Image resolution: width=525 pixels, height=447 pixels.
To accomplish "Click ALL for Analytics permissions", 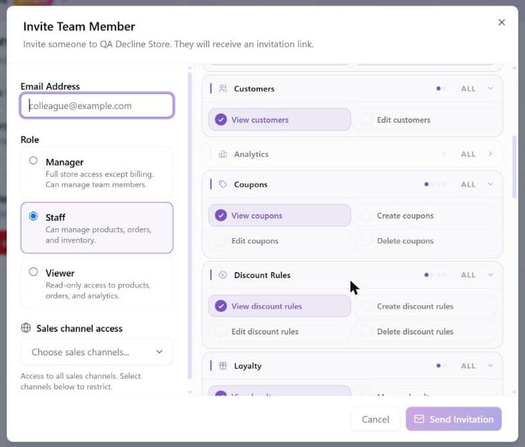I will coord(468,154).
